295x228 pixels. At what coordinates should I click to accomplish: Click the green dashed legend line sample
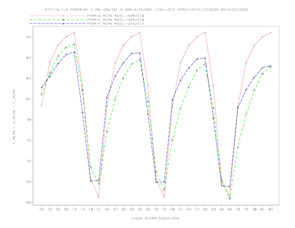click(58, 20)
